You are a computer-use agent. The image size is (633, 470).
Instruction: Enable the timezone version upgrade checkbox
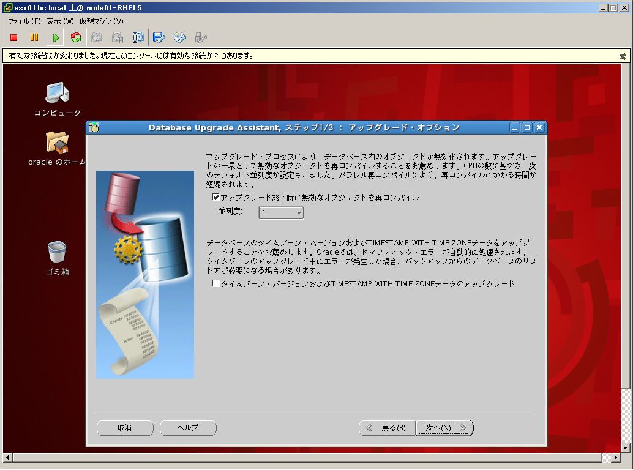[215, 283]
